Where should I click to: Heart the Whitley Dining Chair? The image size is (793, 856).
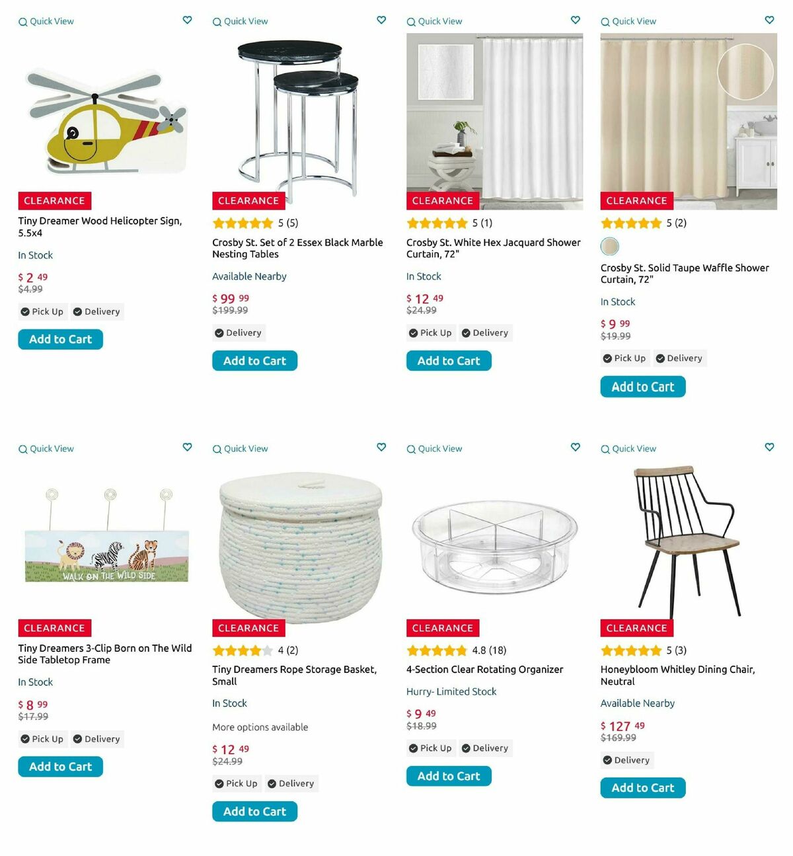tap(769, 447)
